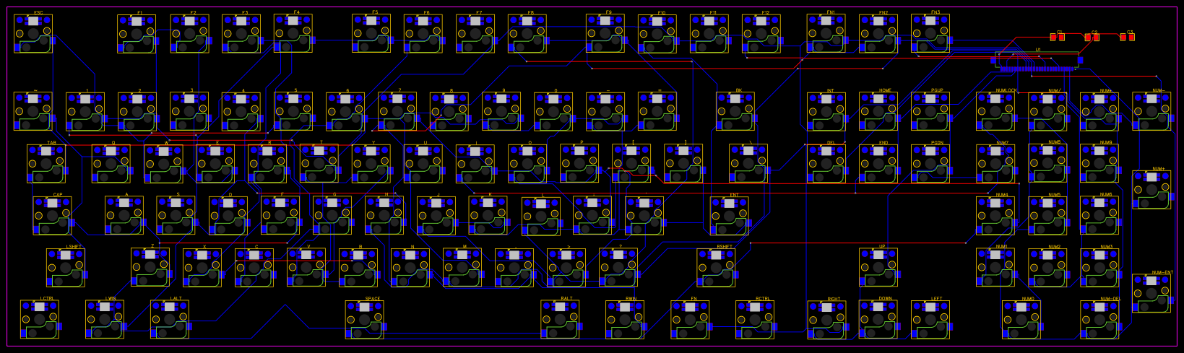Select capacitor C1 pads
The width and height of the screenshot is (1184, 353).
1057,36
